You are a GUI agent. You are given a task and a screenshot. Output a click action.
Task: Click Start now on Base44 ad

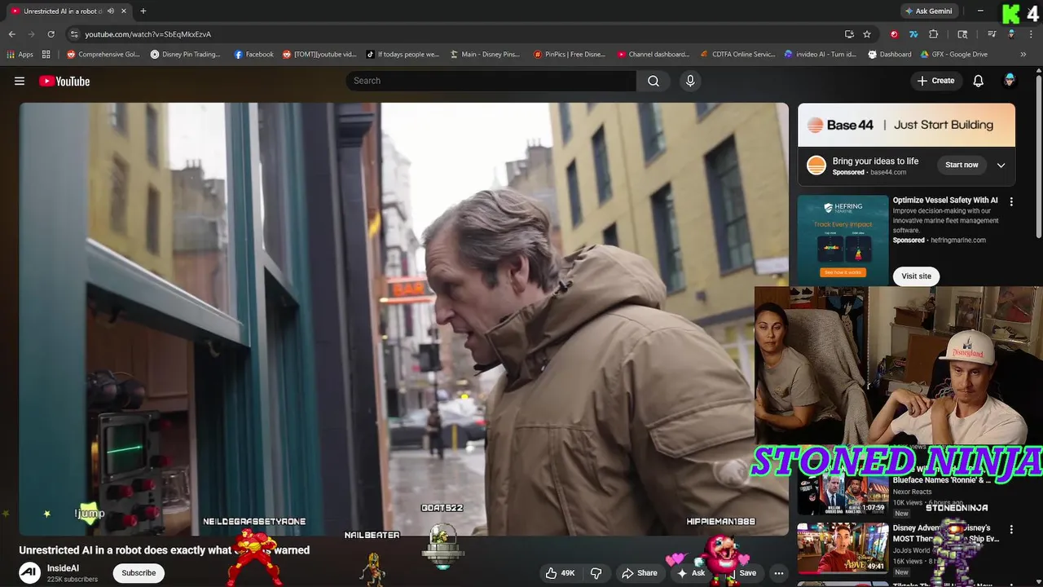click(x=962, y=166)
